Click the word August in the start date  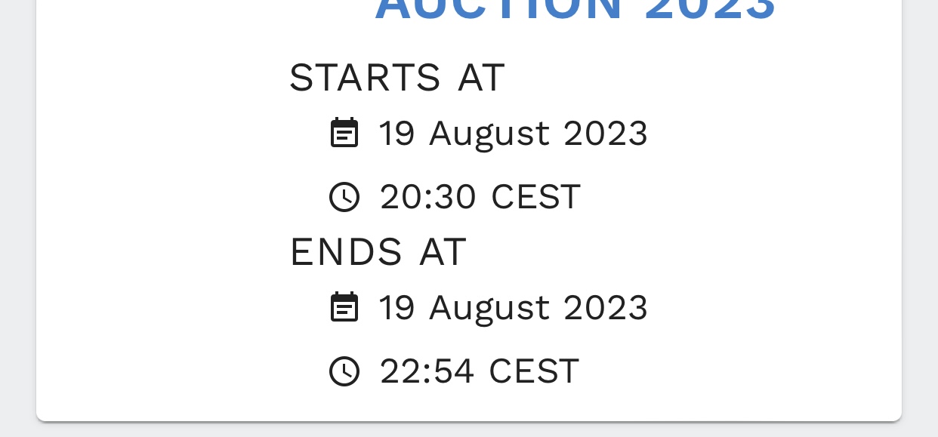point(489,135)
